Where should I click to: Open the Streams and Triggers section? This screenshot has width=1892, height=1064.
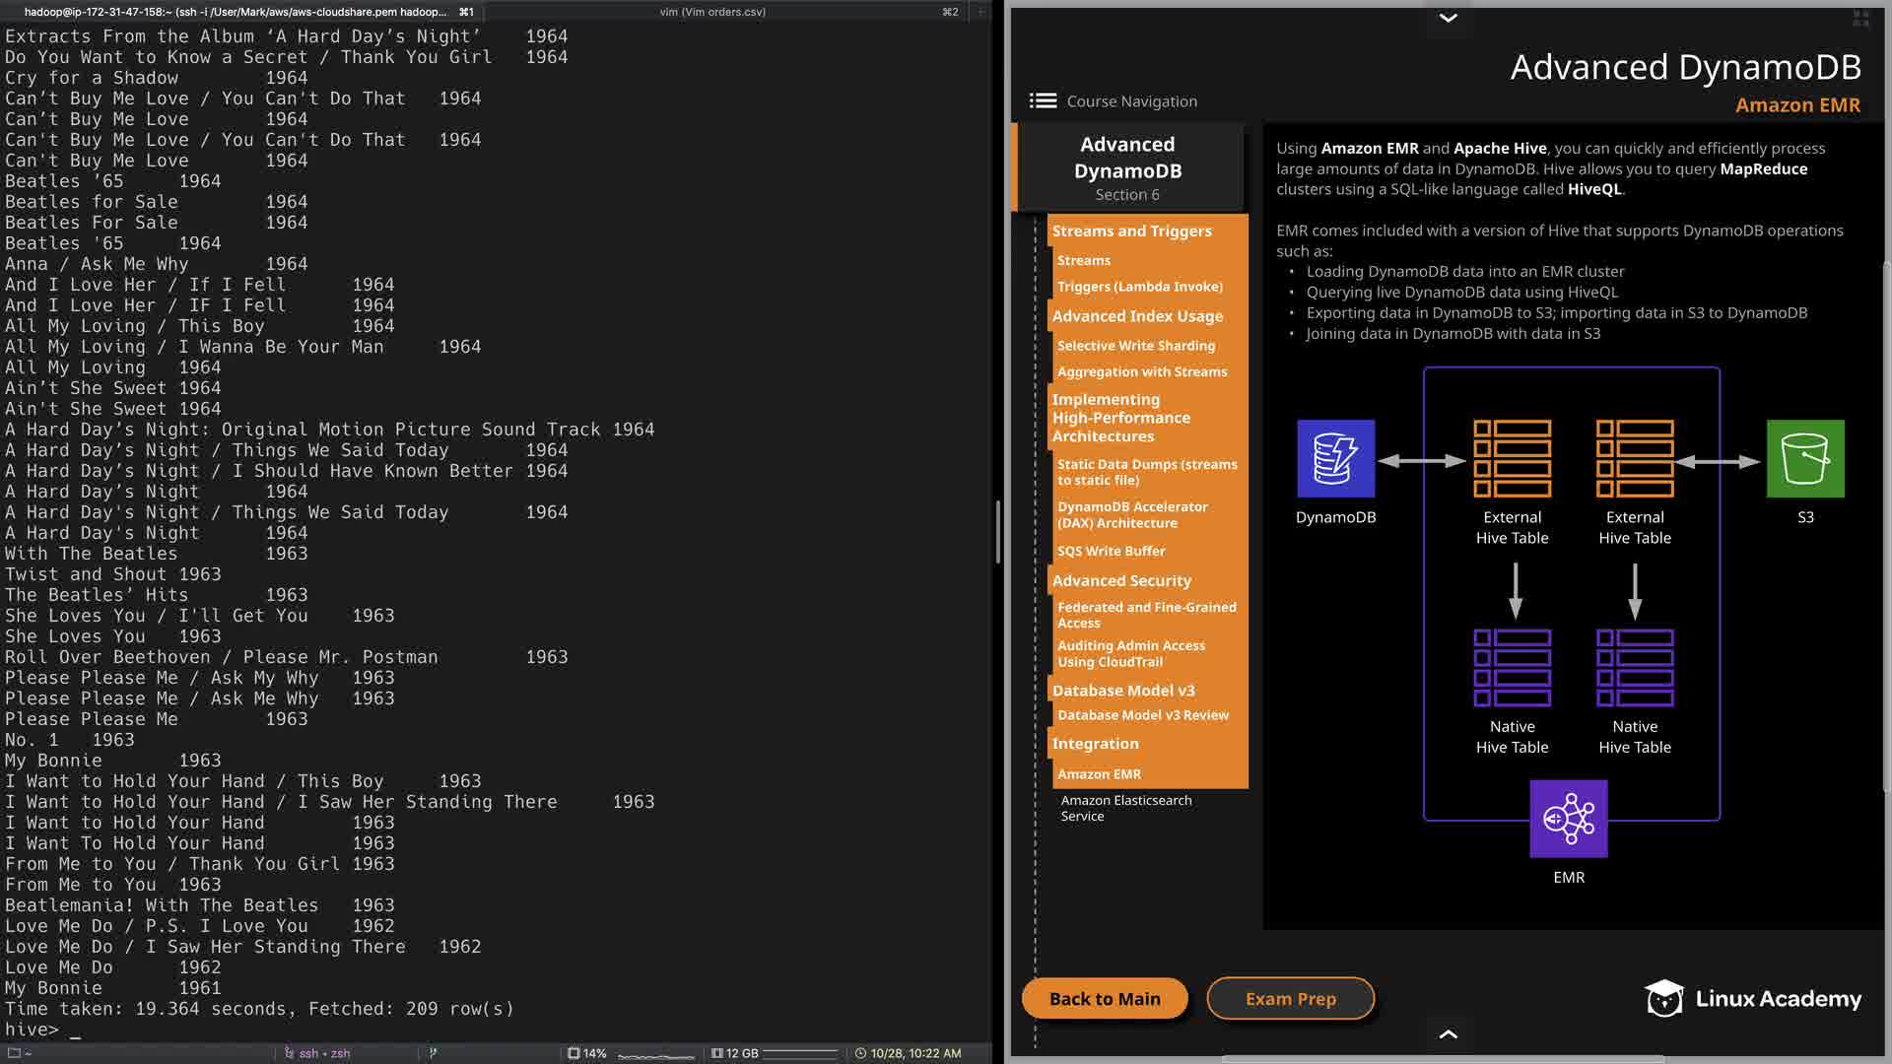[1131, 231]
